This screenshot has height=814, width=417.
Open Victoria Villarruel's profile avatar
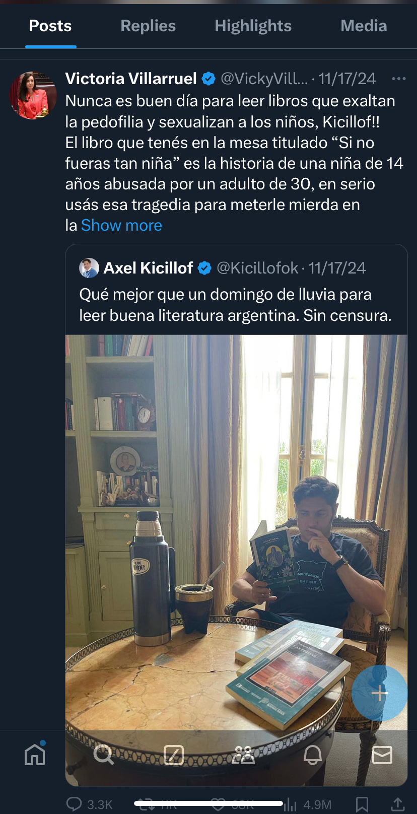coord(33,95)
